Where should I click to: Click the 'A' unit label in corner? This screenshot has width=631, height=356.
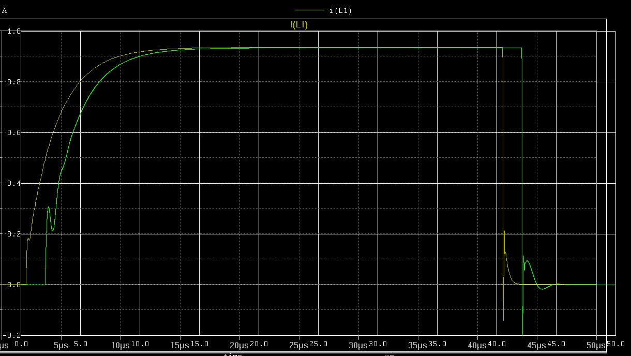5,10
